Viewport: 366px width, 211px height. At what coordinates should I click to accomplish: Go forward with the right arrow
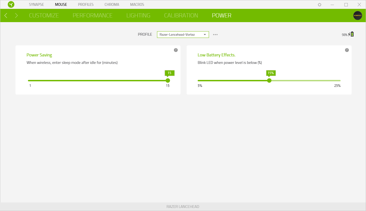(16, 15)
